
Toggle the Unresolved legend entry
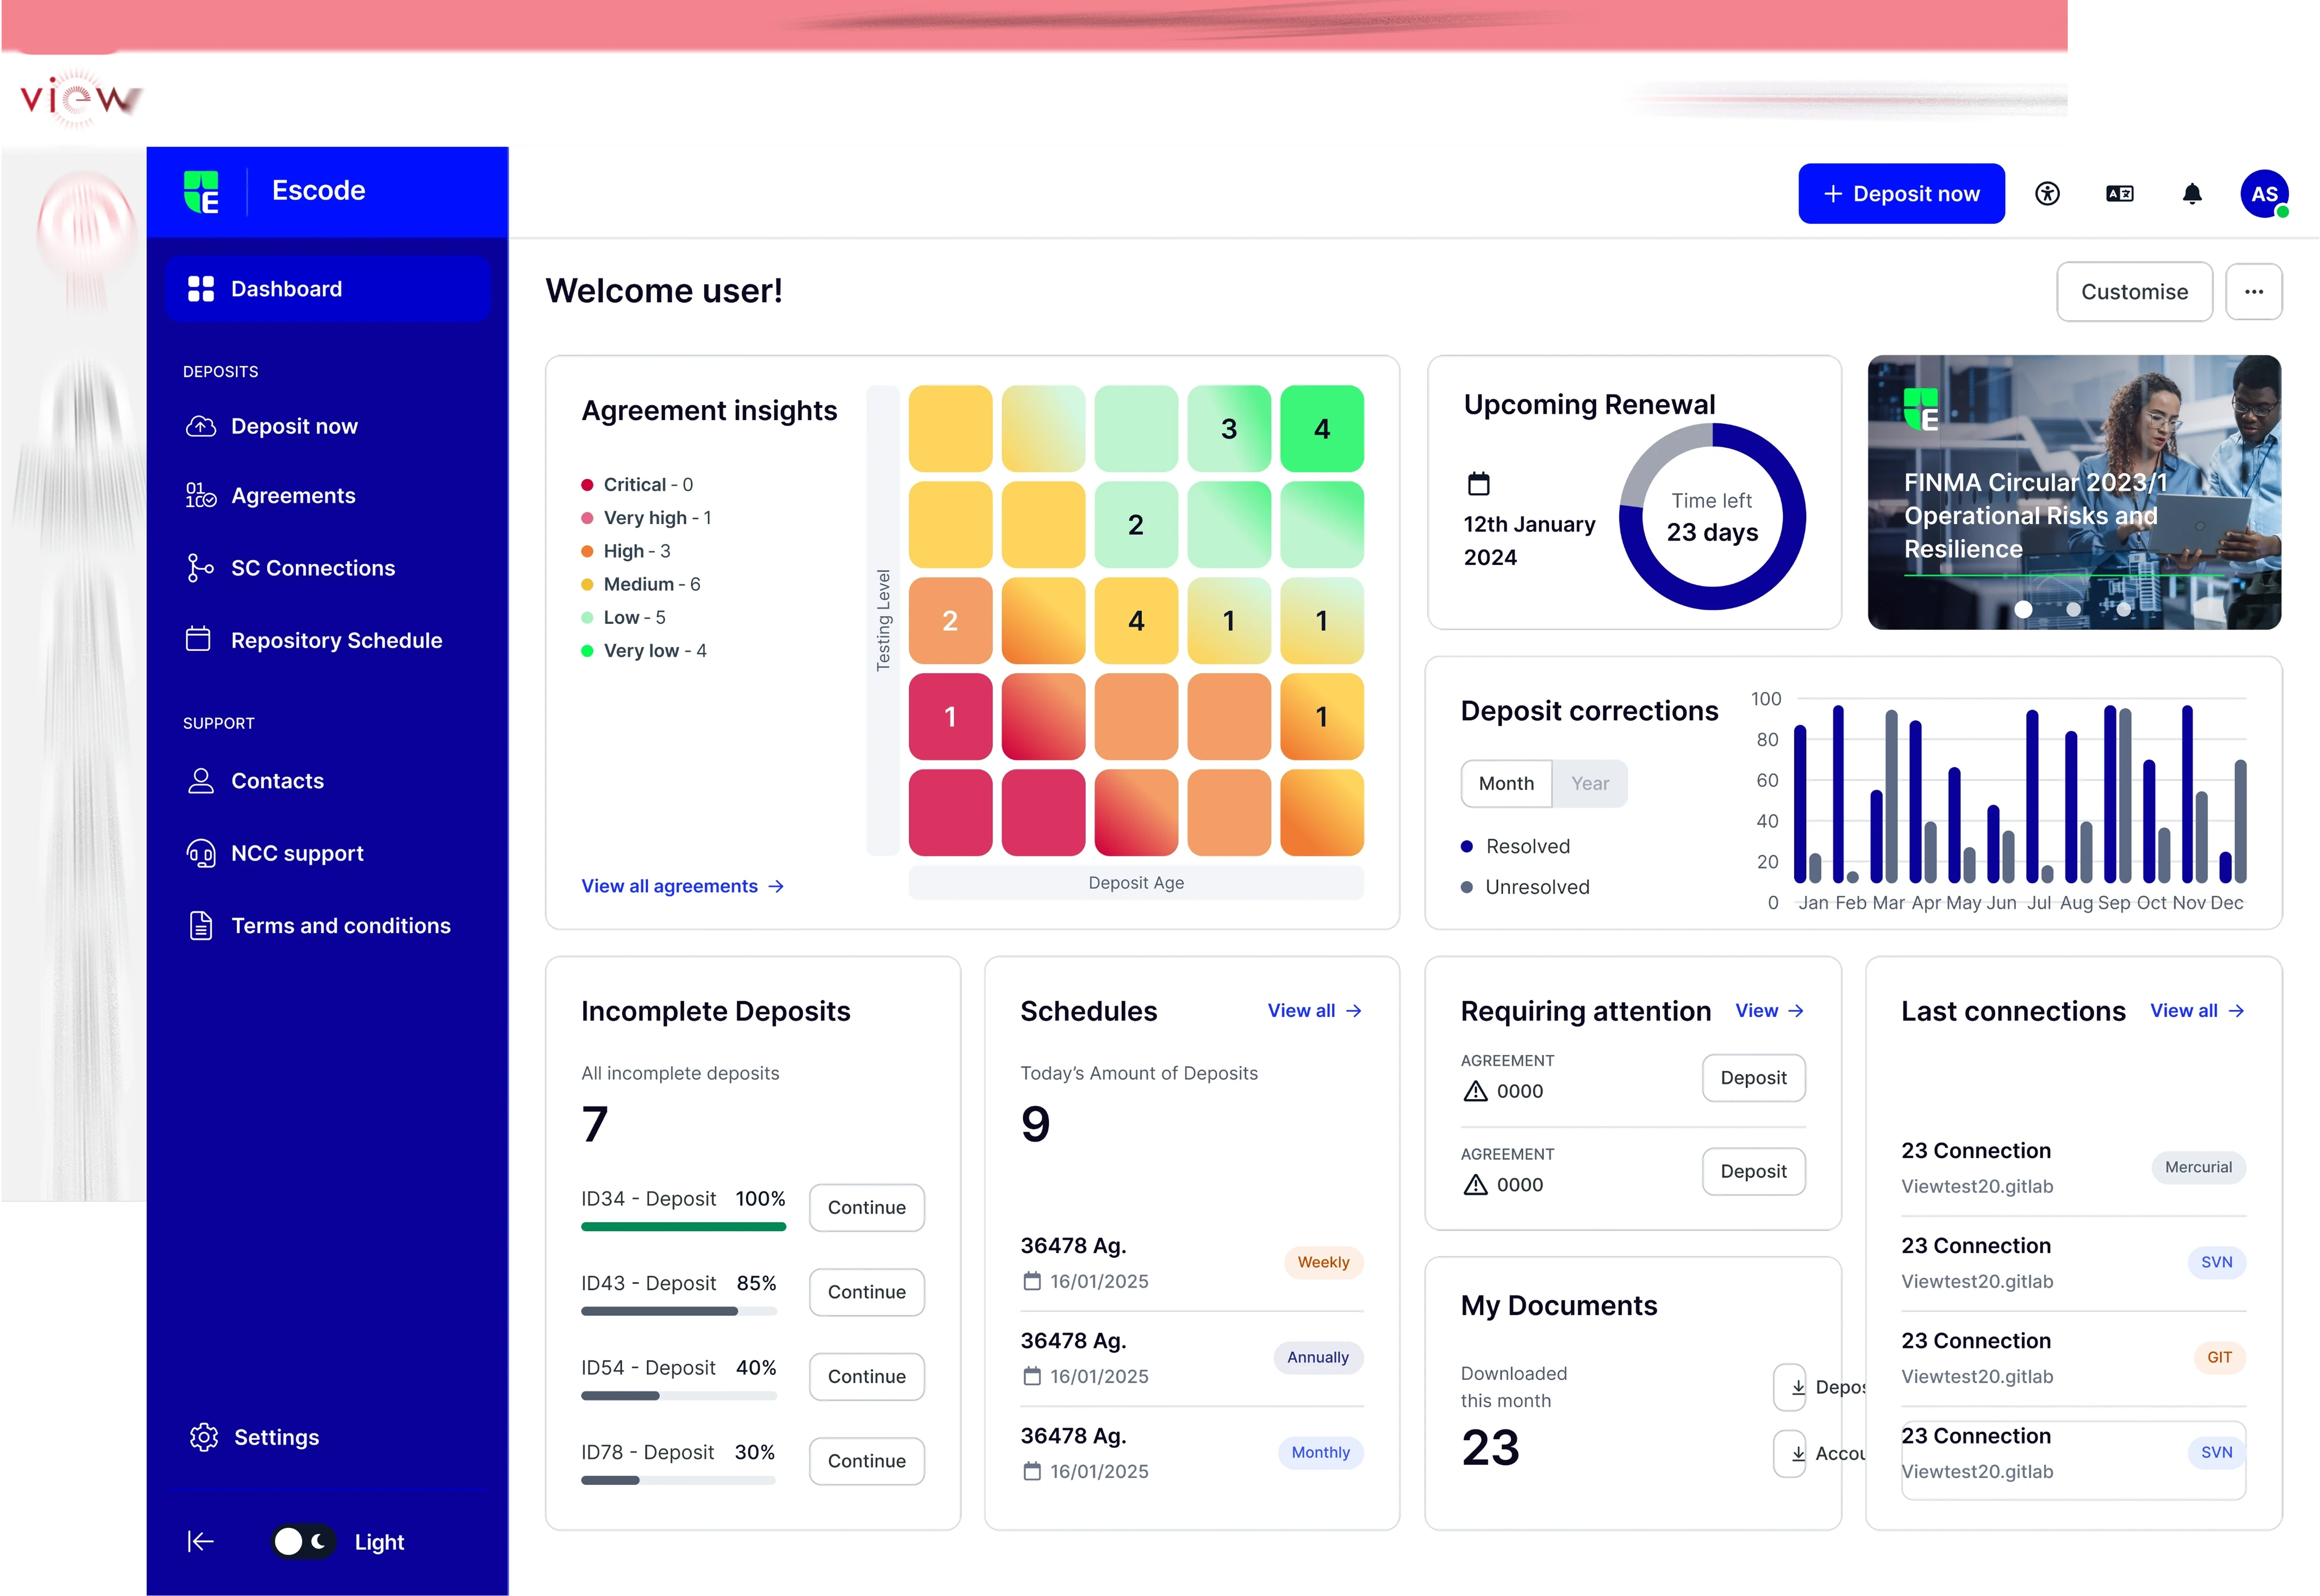1525,887
